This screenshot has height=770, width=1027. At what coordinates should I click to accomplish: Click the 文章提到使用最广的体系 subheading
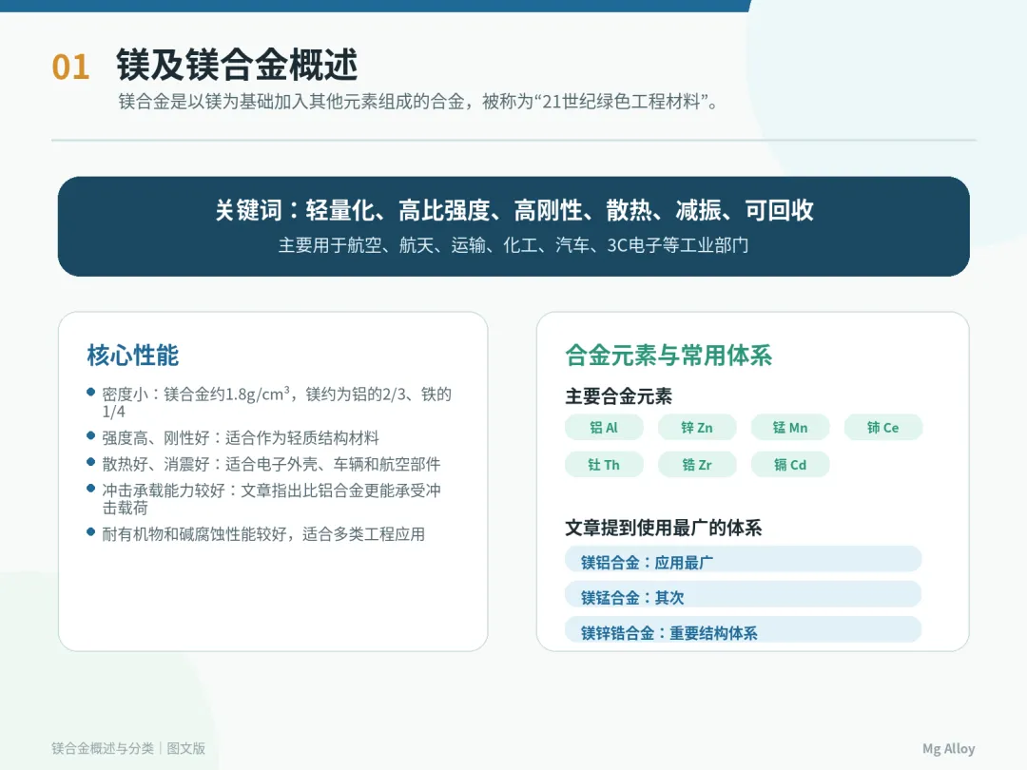point(664,527)
